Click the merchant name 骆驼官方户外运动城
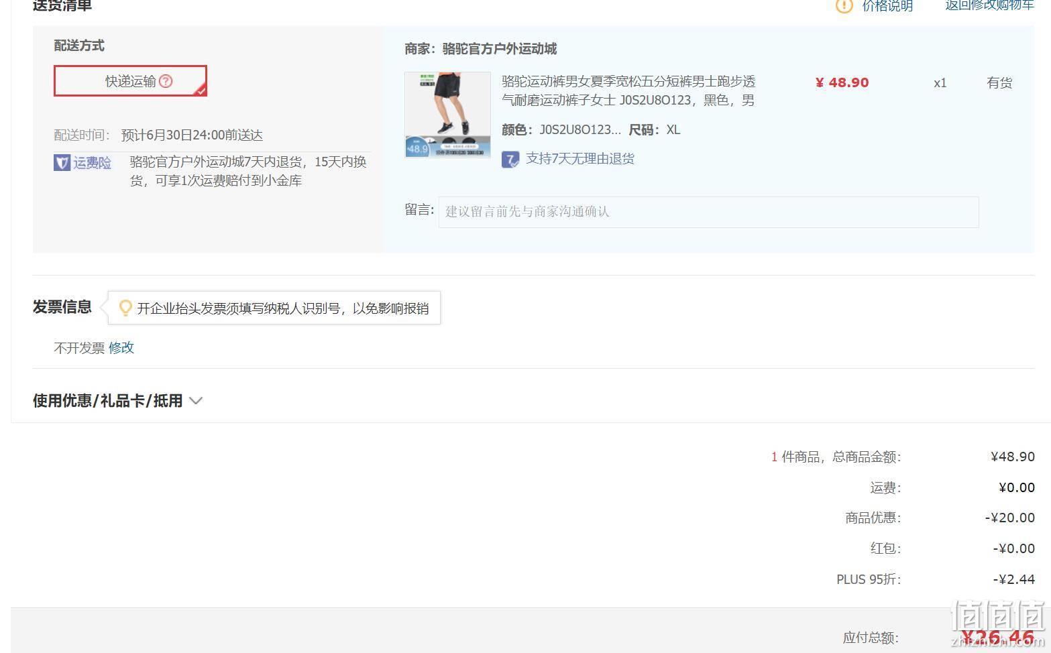This screenshot has height=653, width=1051. (500, 49)
